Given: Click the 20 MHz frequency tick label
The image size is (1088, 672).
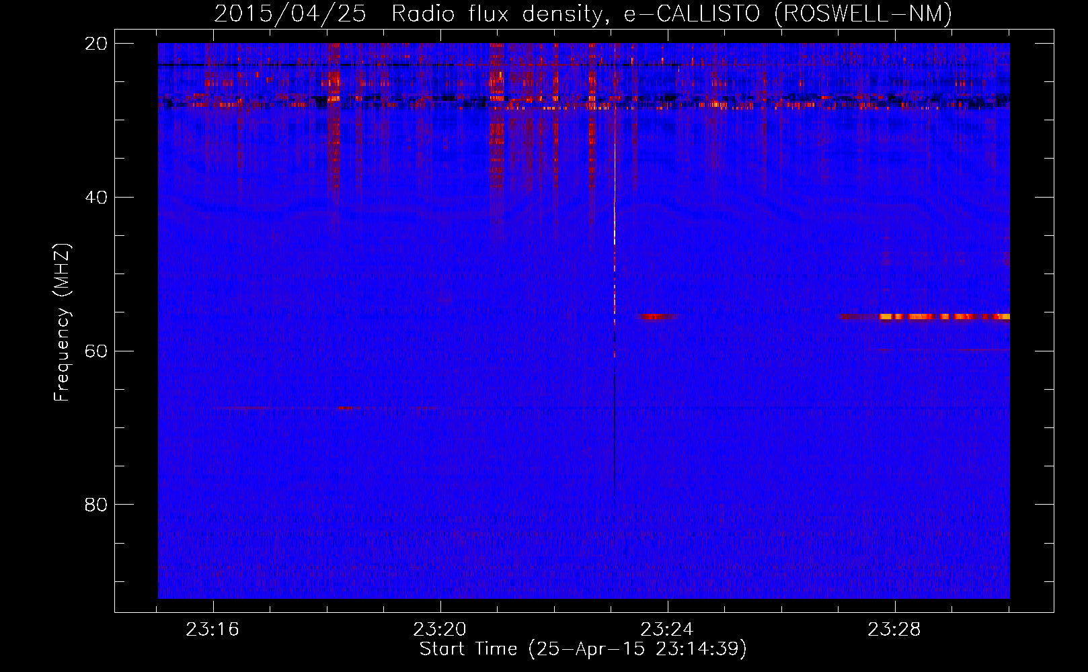Looking at the screenshot, I should coord(96,44).
